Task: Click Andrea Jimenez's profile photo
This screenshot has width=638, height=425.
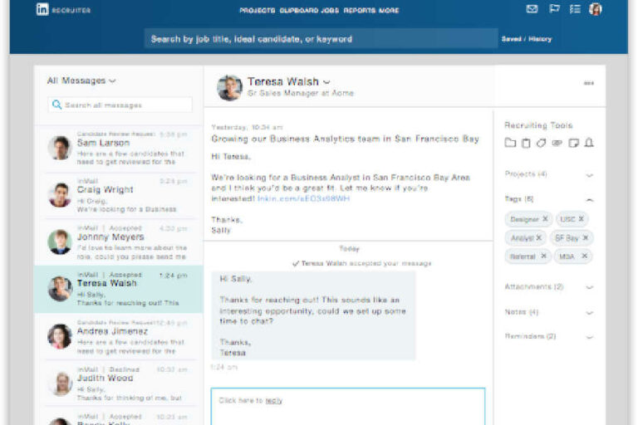Action: click(60, 336)
